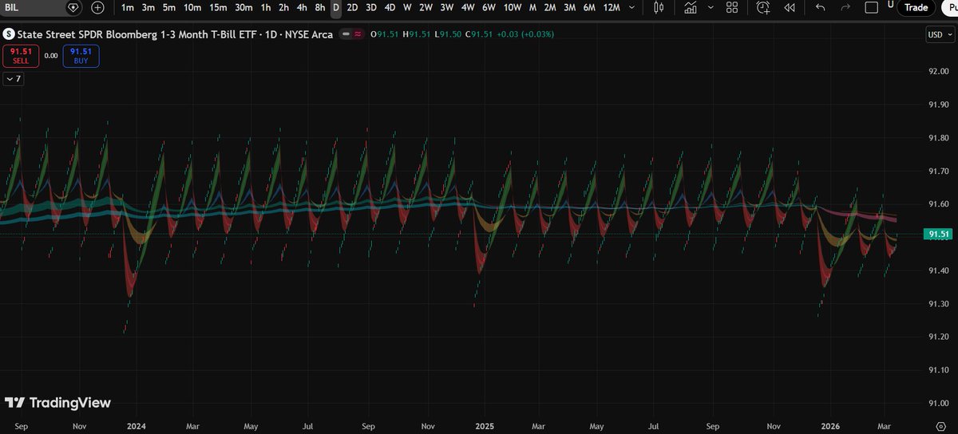Toggle the market status pill indicator
The width and height of the screenshot is (958, 434).
point(352,34)
